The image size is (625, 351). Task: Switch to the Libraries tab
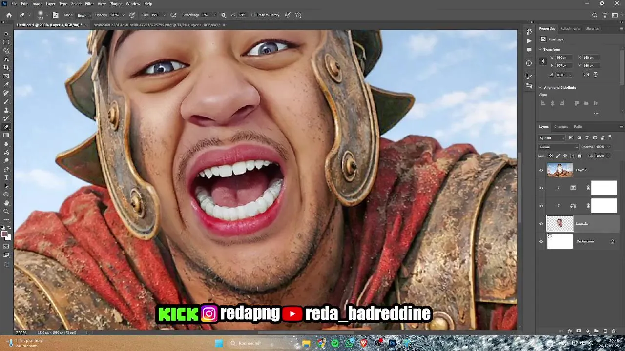pyautogui.click(x=592, y=29)
